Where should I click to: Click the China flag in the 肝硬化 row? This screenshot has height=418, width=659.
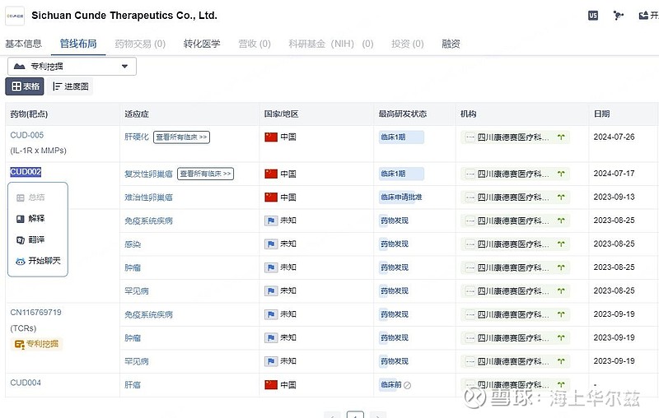click(271, 137)
